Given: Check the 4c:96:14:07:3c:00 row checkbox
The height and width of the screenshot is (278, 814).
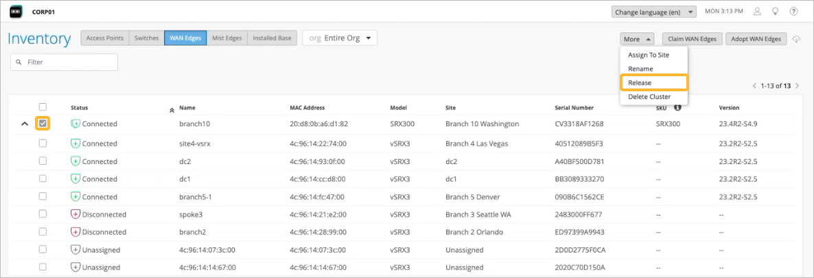Looking at the screenshot, I should [43, 249].
